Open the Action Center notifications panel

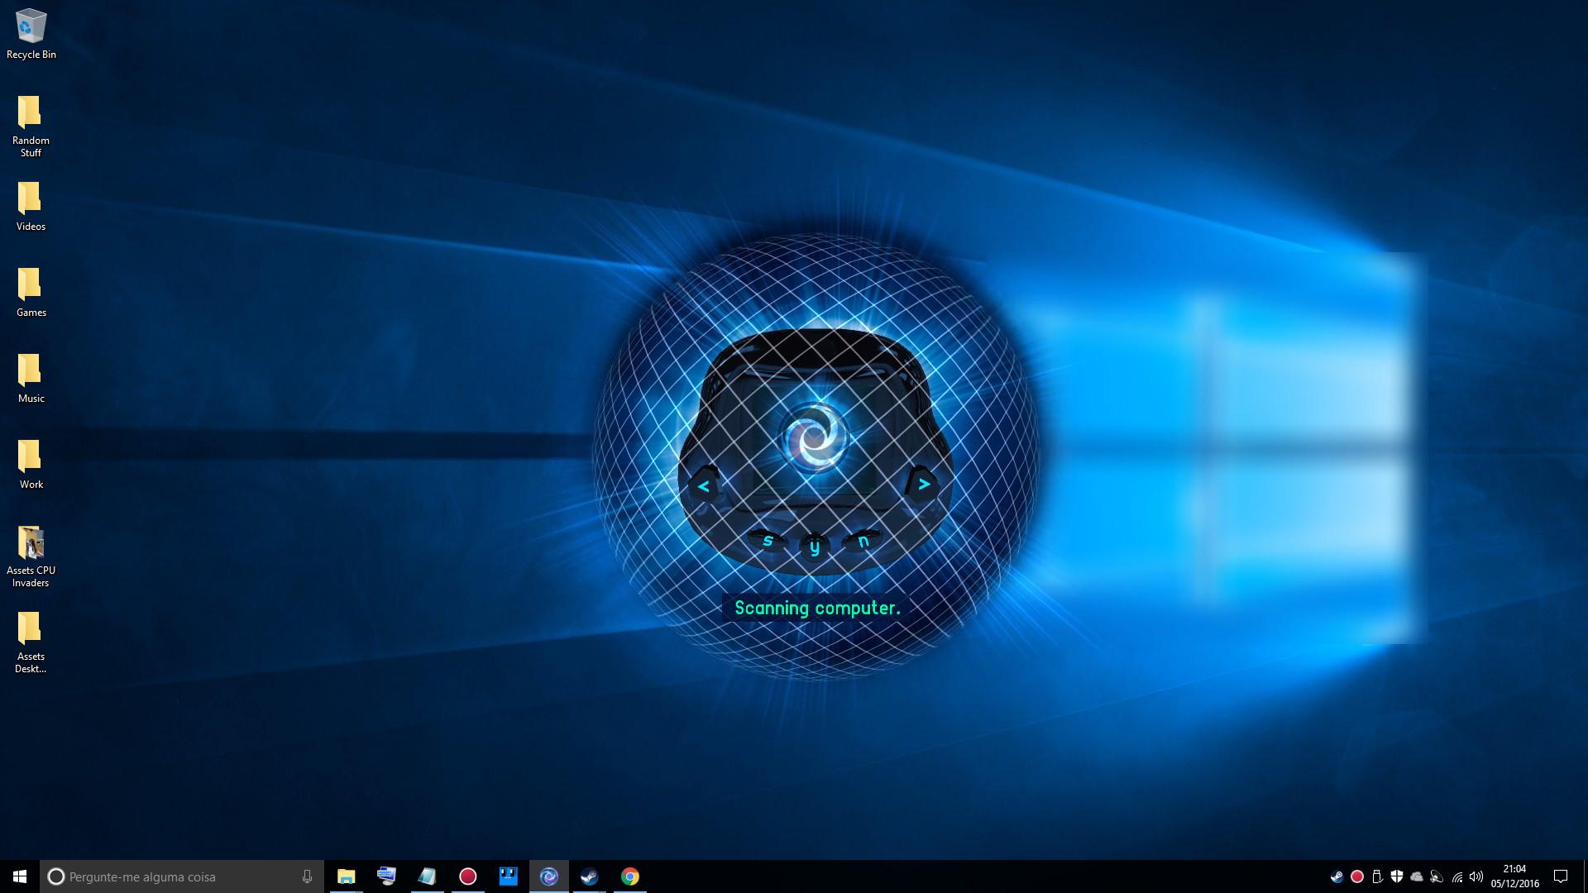pos(1560,876)
